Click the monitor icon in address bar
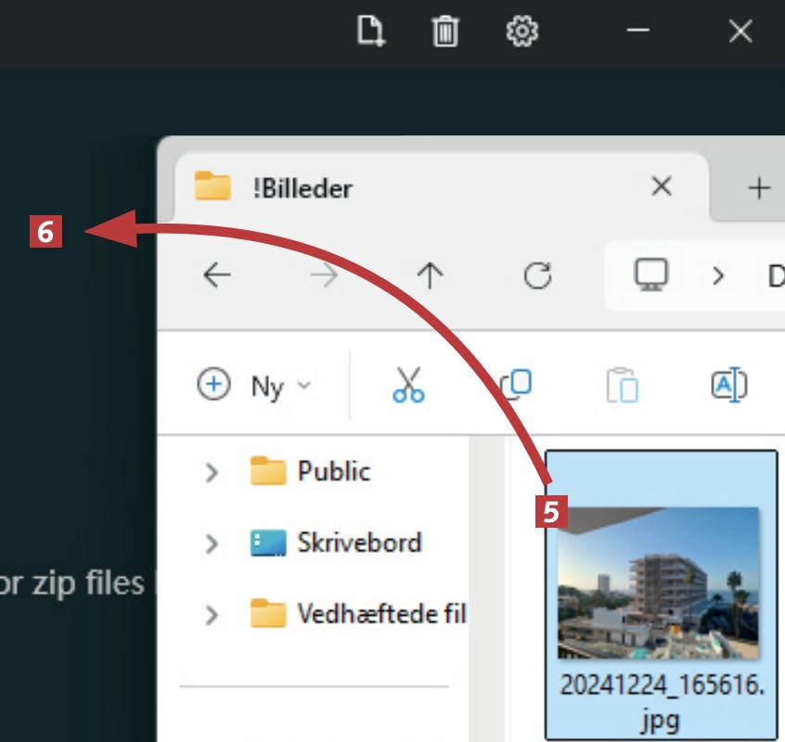This screenshot has height=742, width=785. tap(650, 275)
